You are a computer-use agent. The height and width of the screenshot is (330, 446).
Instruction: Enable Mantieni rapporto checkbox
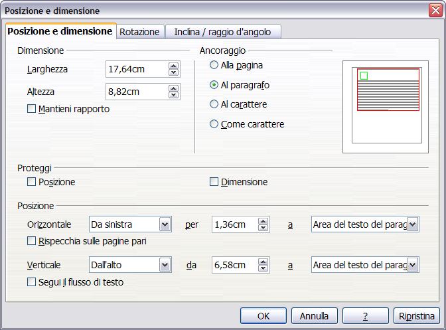point(32,109)
